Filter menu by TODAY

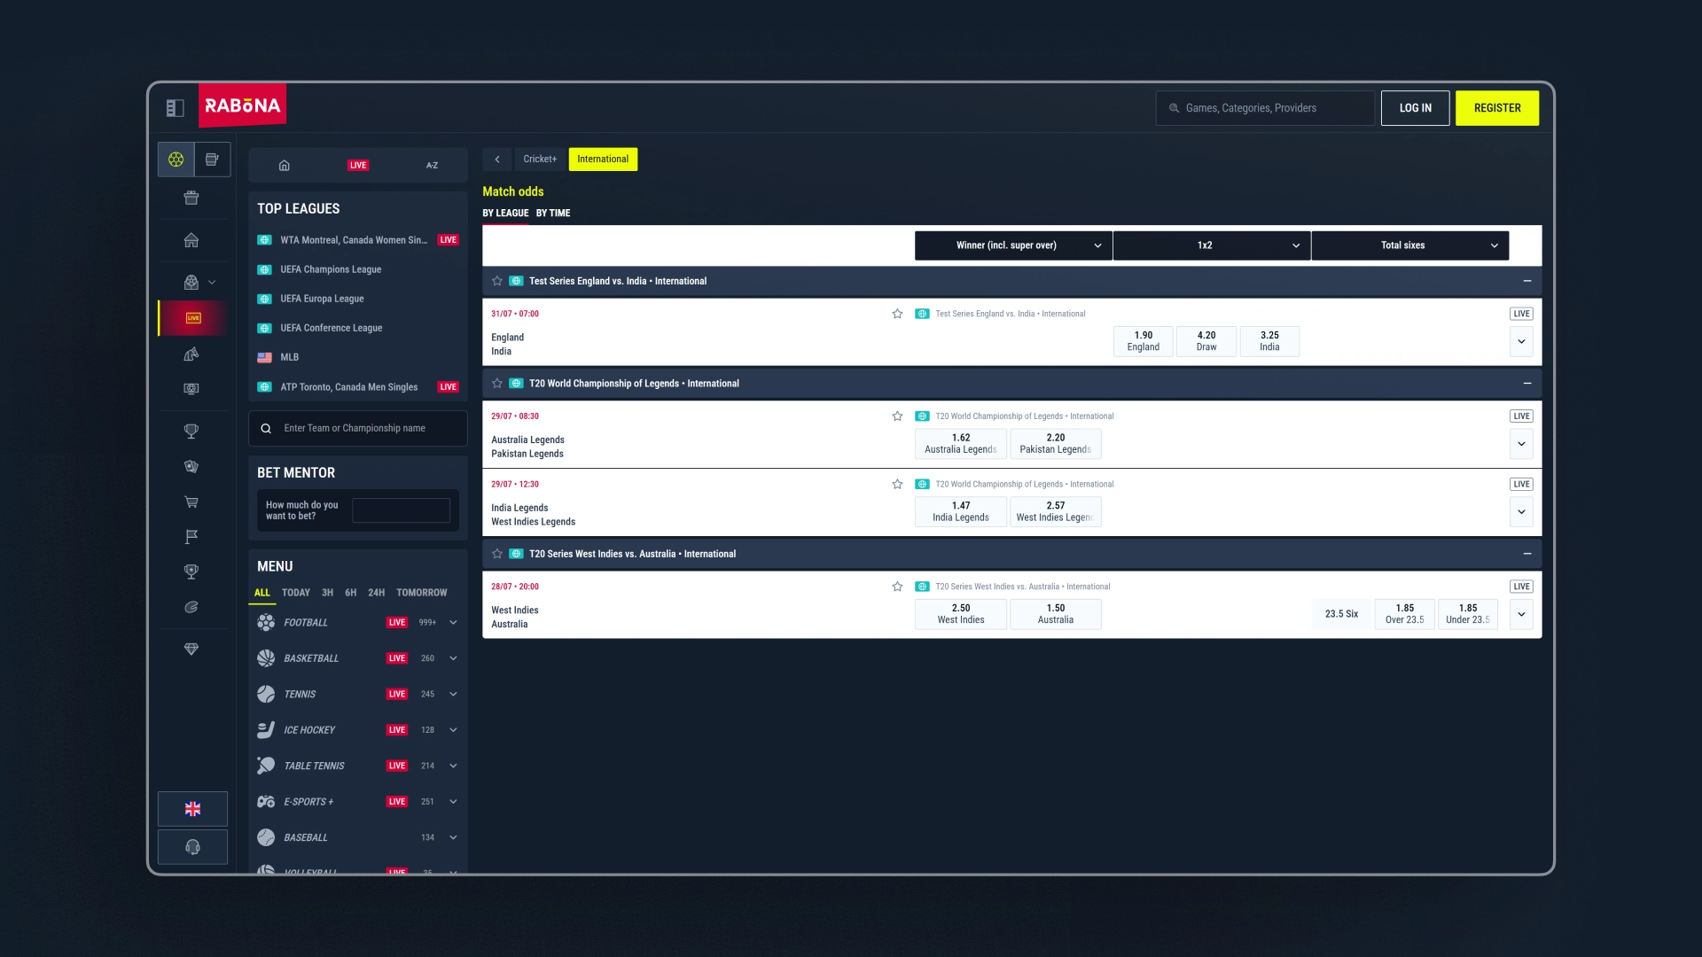click(x=296, y=593)
